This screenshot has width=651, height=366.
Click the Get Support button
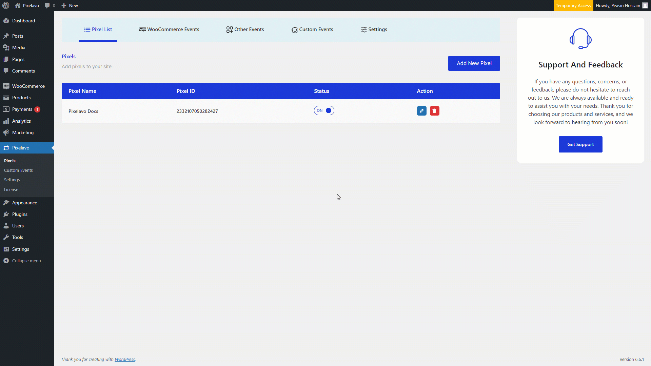tap(580, 144)
